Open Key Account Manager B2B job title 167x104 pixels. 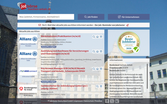pos(63,70)
